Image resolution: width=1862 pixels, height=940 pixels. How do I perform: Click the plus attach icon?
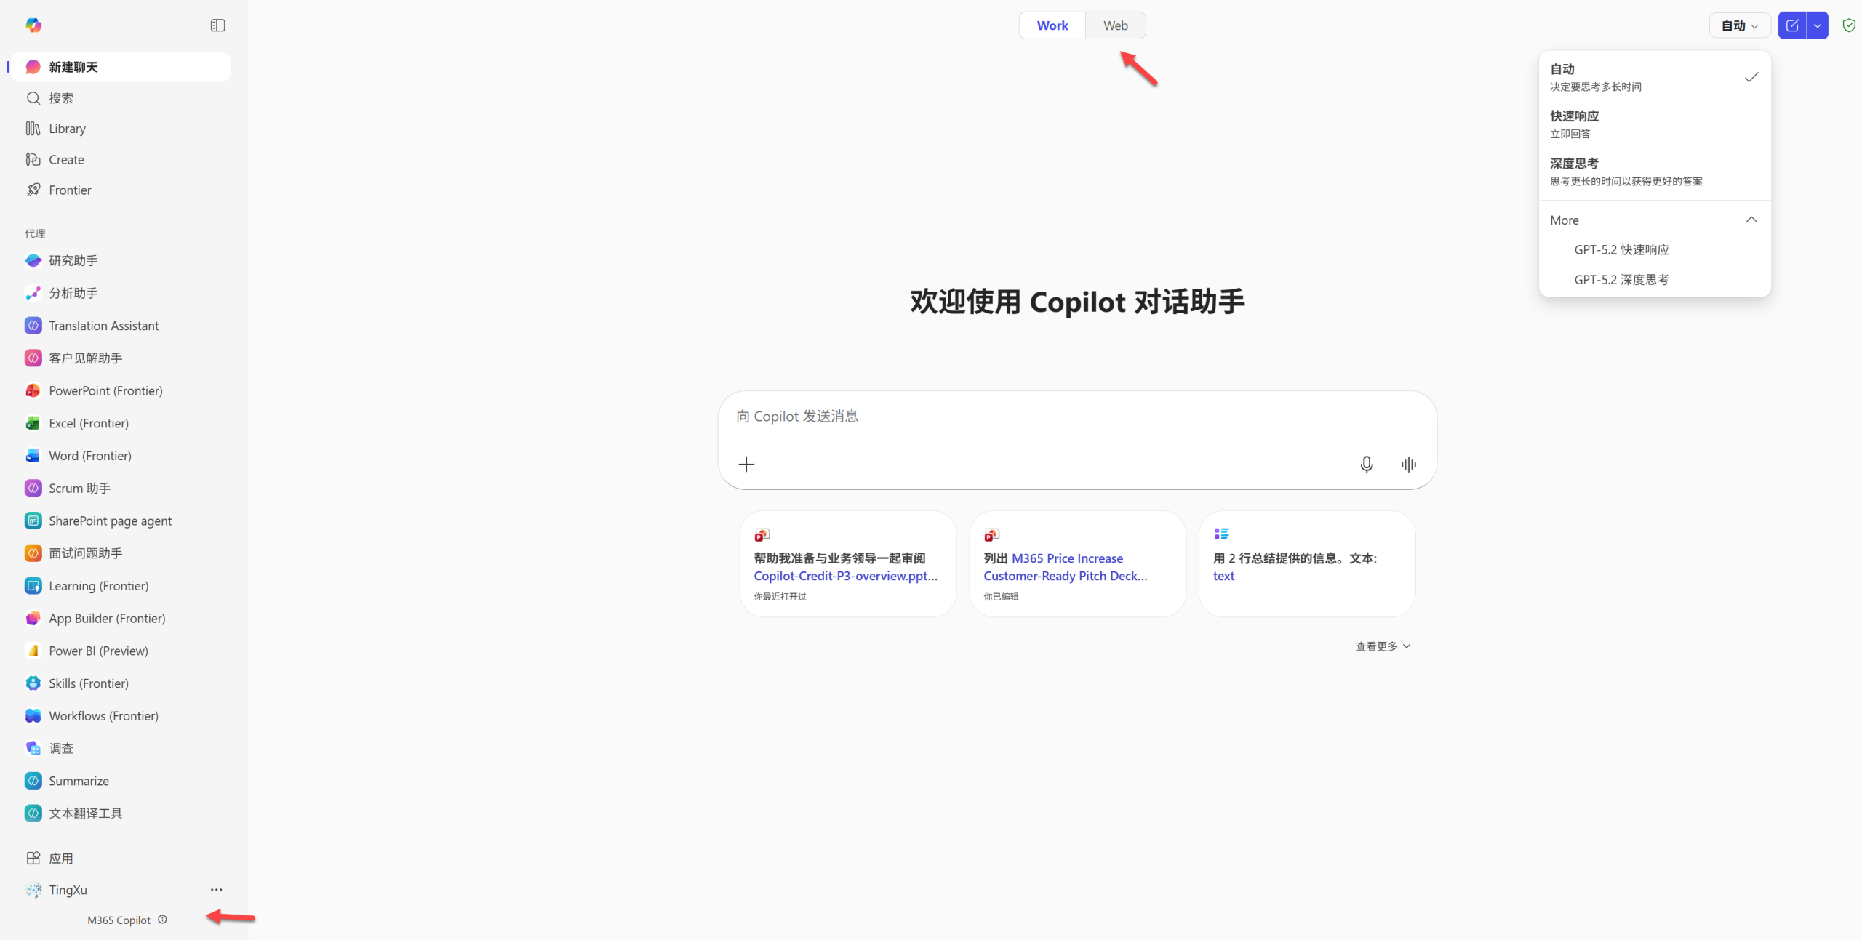(x=746, y=465)
